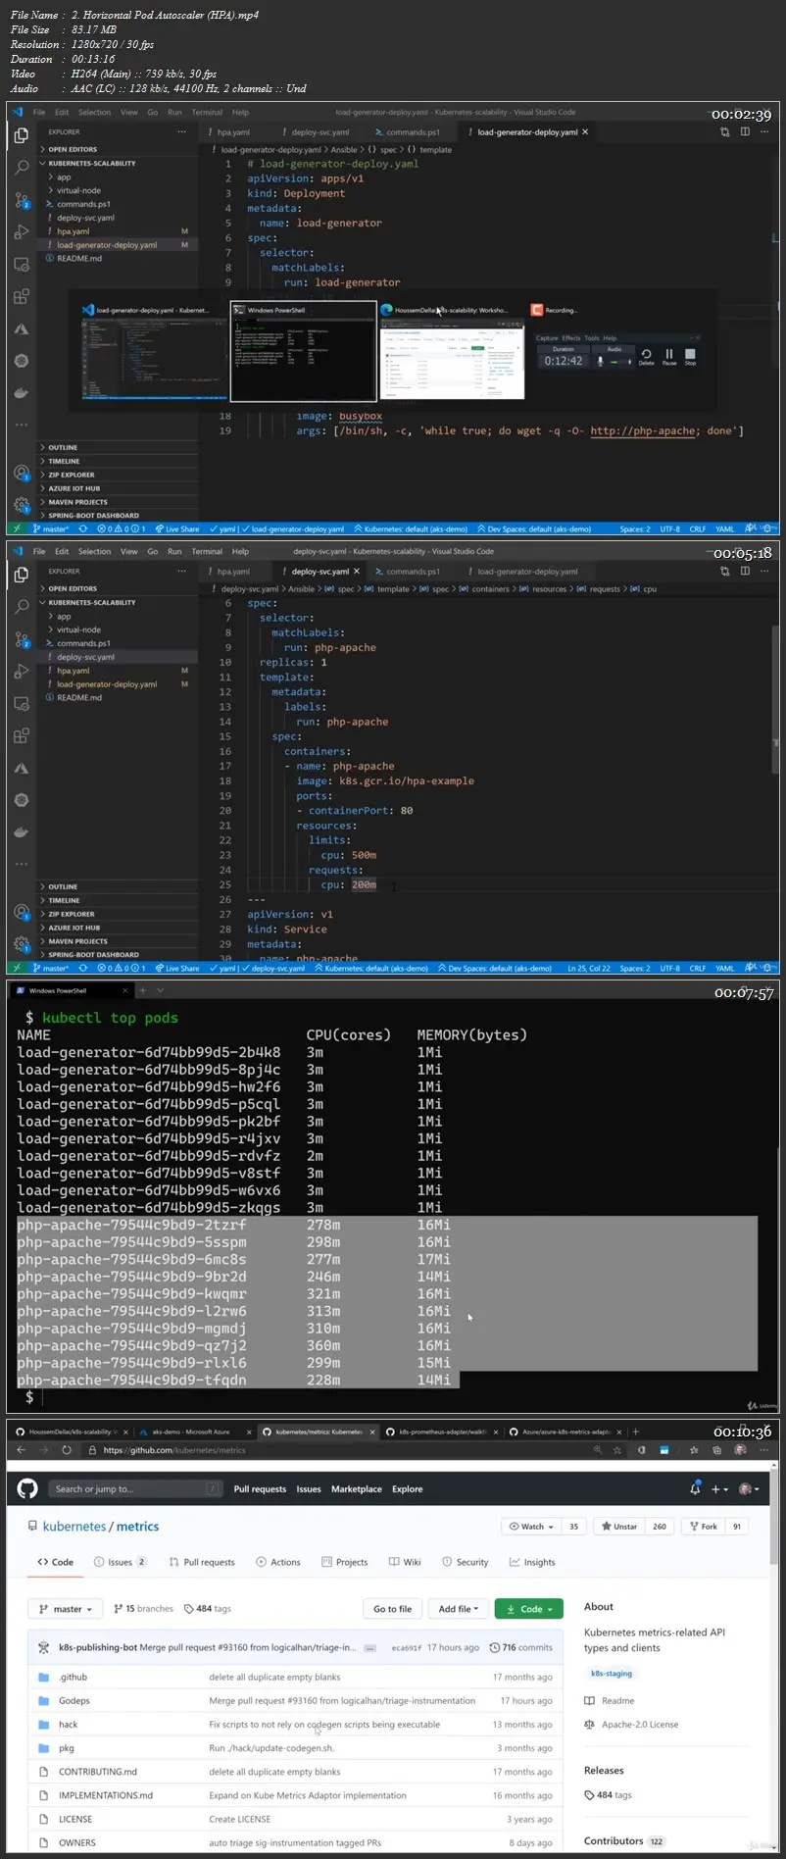Open Extensions view in the upper VS Code frame
The image size is (786, 1859).
pyautogui.click(x=22, y=297)
